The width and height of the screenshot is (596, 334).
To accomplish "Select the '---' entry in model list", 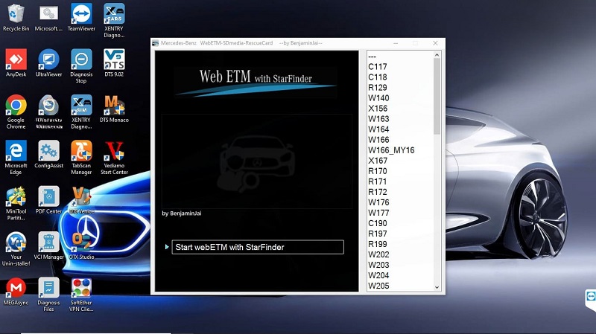I will (x=372, y=57).
